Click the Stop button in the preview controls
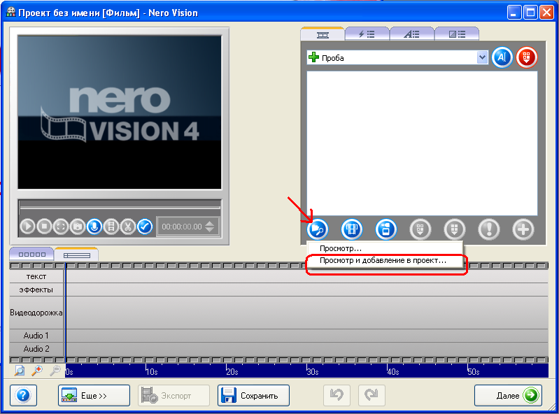This screenshot has width=559, height=414. [x=44, y=227]
